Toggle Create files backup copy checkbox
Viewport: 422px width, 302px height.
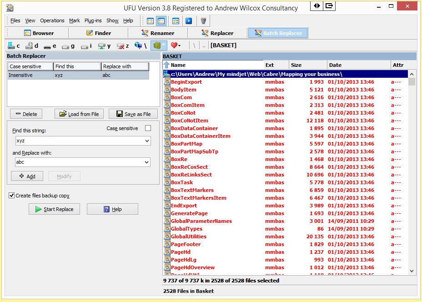pyautogui.click(x=11, y=196)
